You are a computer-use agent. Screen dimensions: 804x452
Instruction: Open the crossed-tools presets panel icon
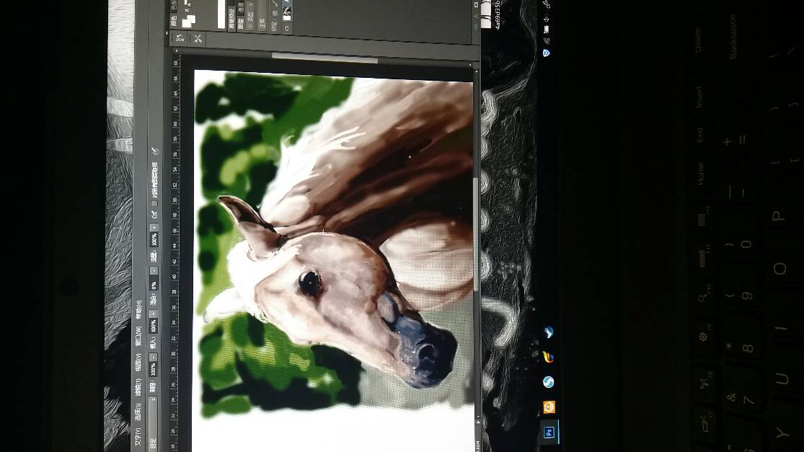pos(198,40)
